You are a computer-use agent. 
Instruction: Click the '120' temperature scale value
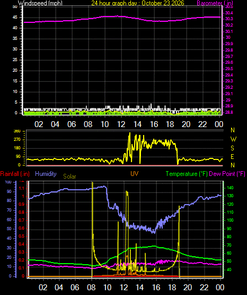(230, 204)
